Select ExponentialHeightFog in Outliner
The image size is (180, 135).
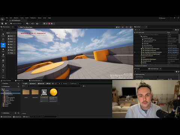click(150, 40)
